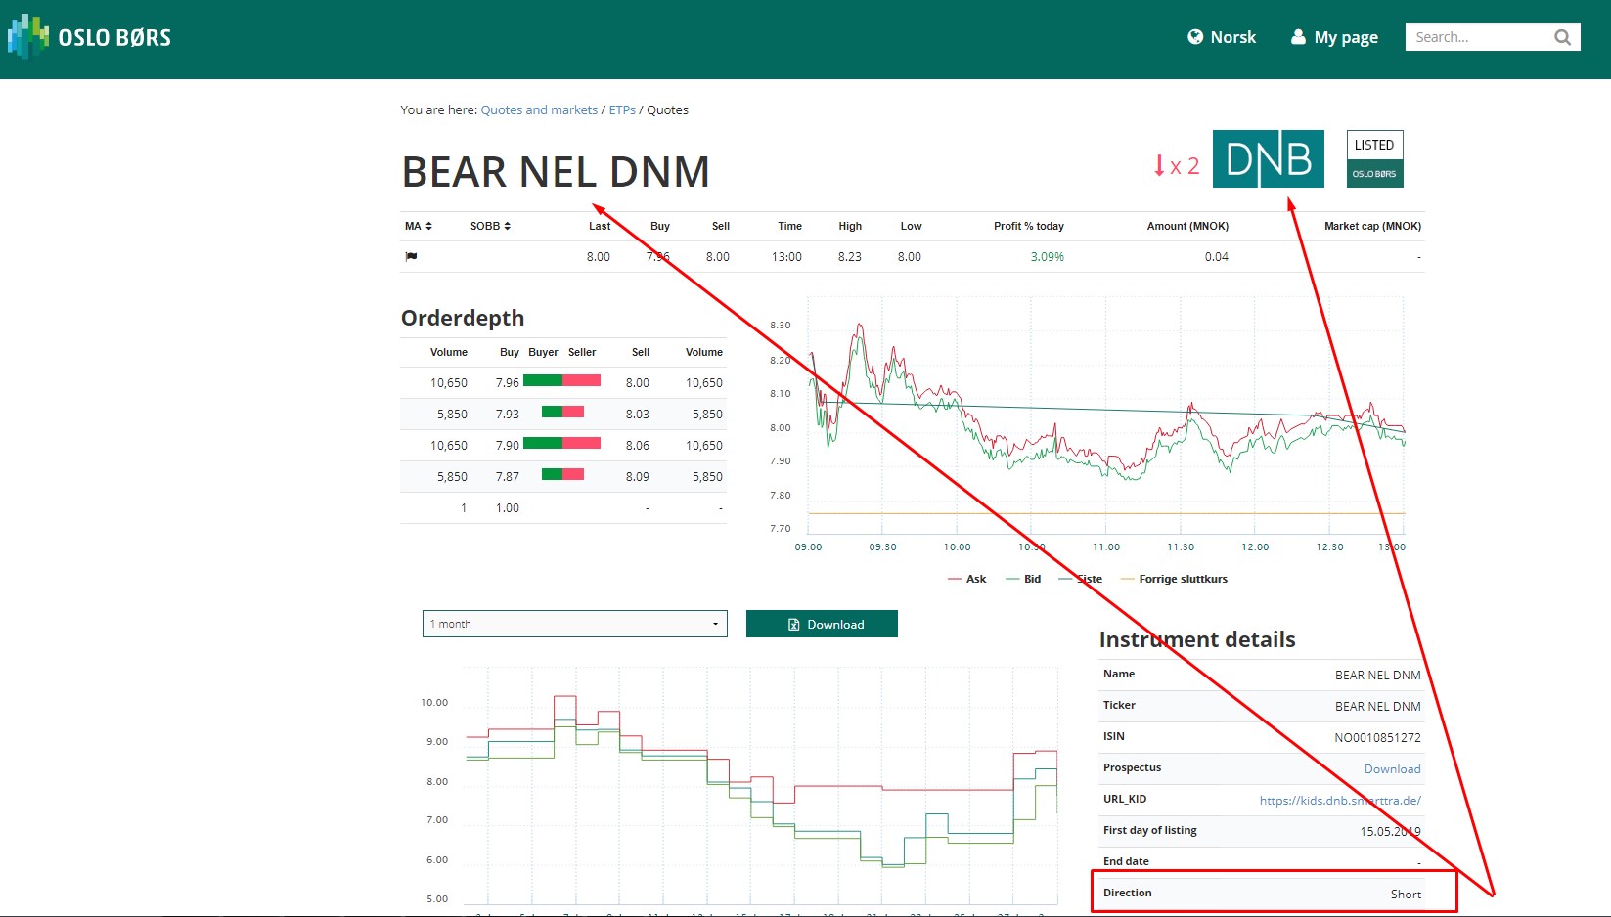Click the buy price 1.00 in orderdepth
Viewport: 1611px width, 917px height.
pos(508,508)
